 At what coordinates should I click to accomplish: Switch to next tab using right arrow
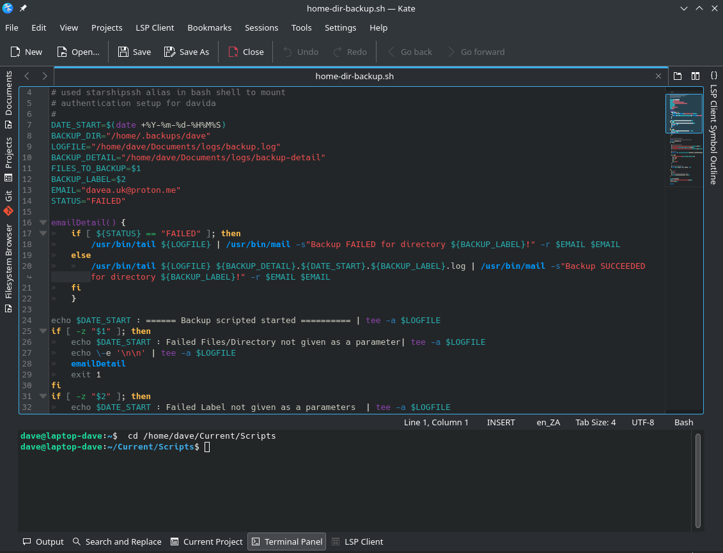44,76
